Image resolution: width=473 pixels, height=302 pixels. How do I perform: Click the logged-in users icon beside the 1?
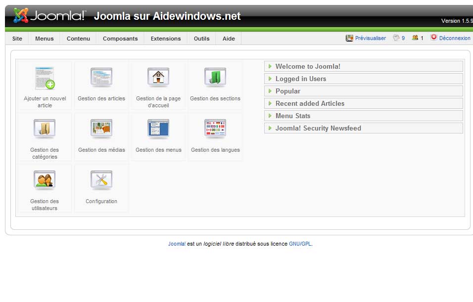point(415,38)
